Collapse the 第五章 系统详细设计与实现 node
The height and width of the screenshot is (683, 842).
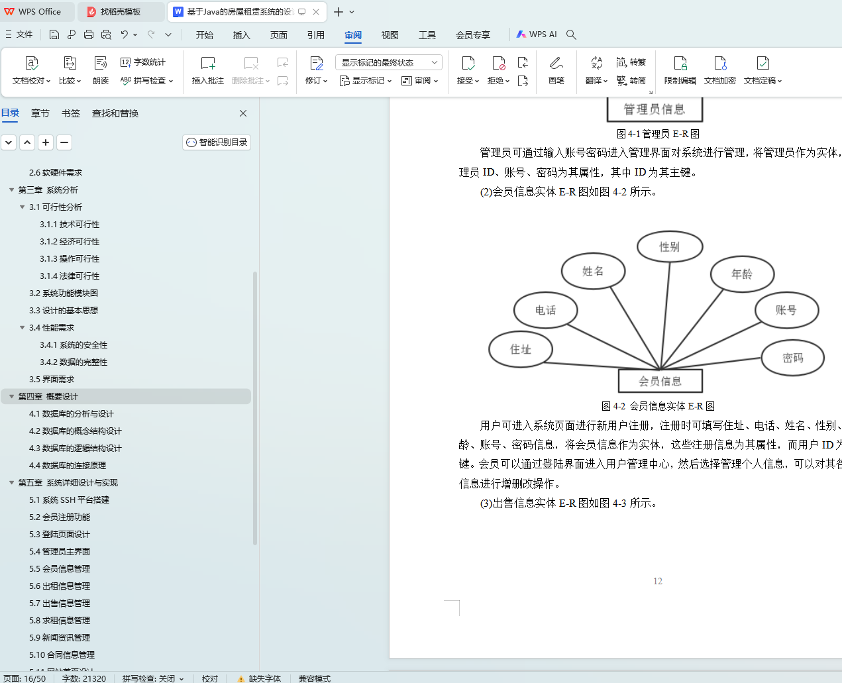pos(11,483)
